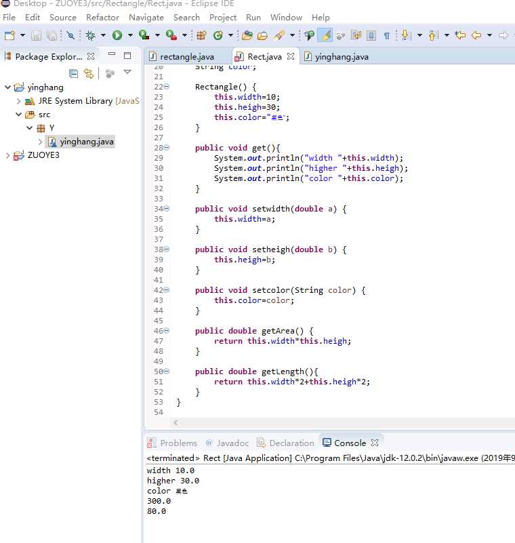Click the Save All icon
This screenshot has width=515, height=543.
click(x=52, y=35)
